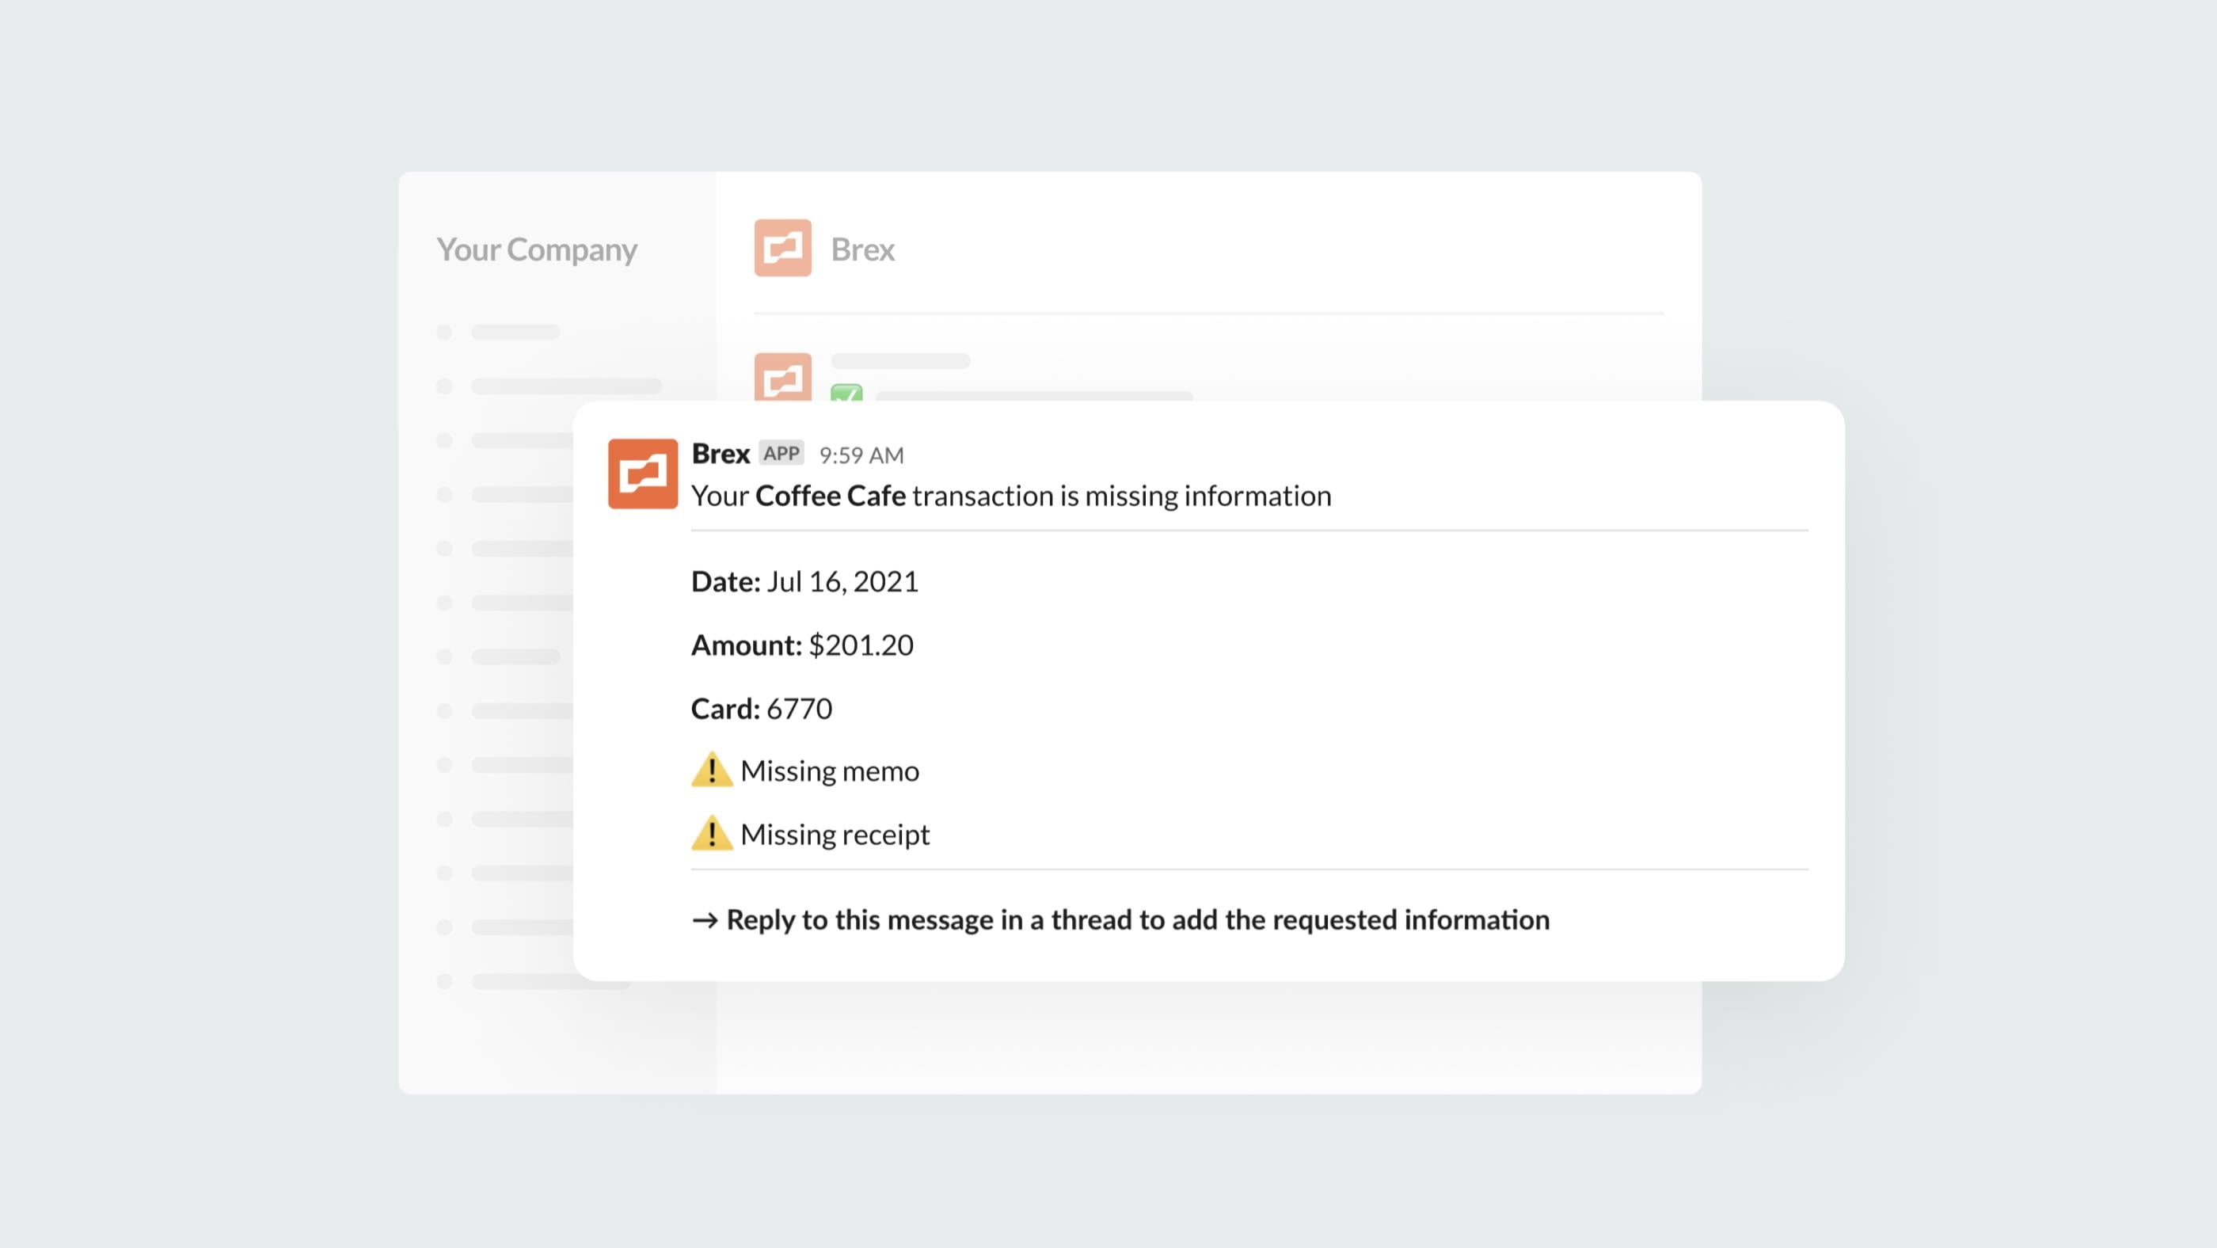Collapse the Brex conversation header

click(x=863, y=249)
